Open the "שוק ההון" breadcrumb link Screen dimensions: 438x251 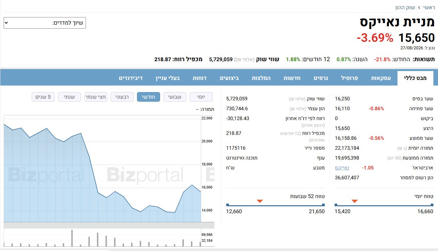[x=405, y=7]
